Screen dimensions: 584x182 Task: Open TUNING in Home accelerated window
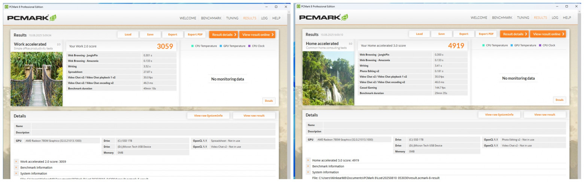(523, 18)
